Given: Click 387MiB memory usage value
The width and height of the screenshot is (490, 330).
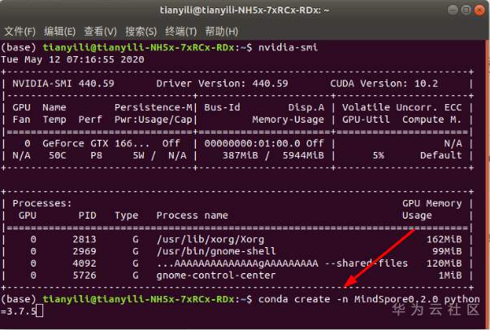Looking at the screenshot, I should pos(240,155).
